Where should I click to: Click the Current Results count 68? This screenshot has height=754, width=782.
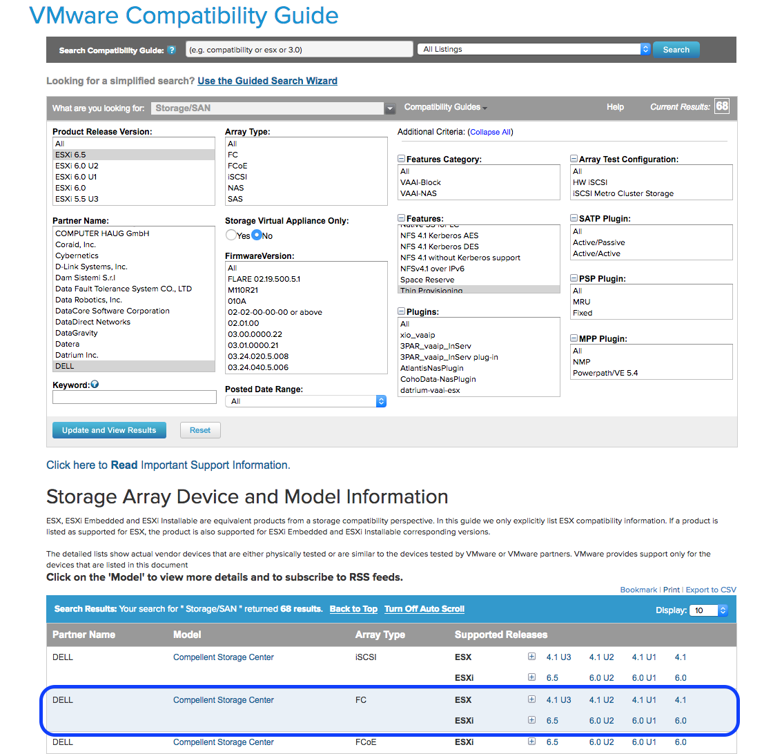coord(722,106)
